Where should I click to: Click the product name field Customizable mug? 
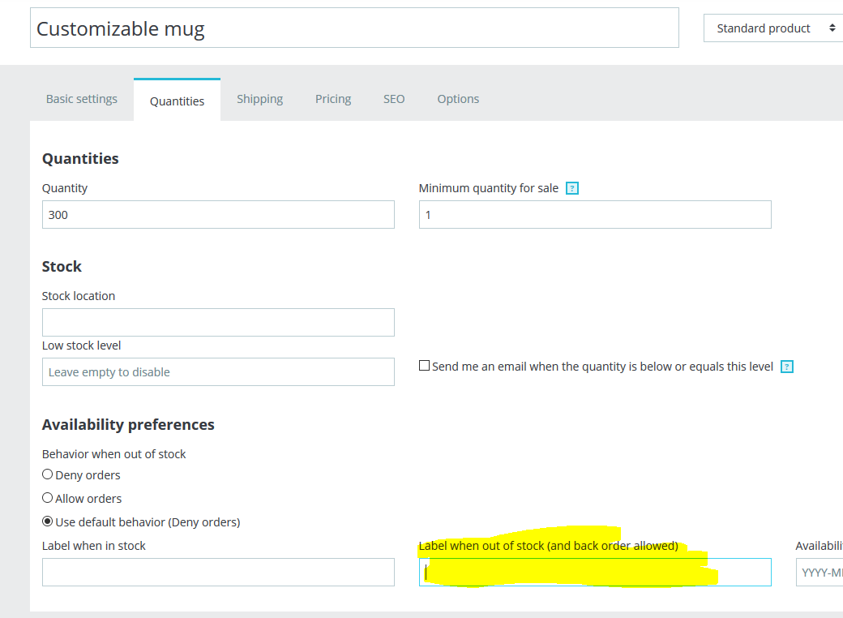[354, 28]
